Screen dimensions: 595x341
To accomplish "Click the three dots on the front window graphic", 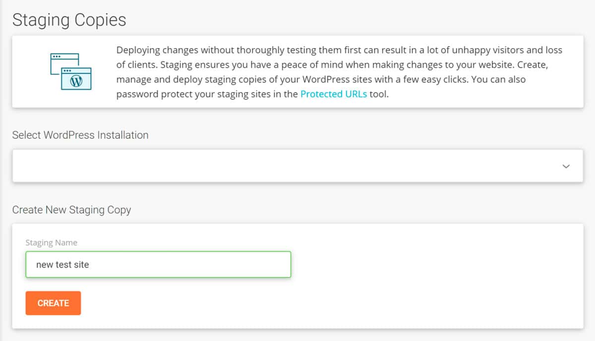I will [x=67, y=71].
